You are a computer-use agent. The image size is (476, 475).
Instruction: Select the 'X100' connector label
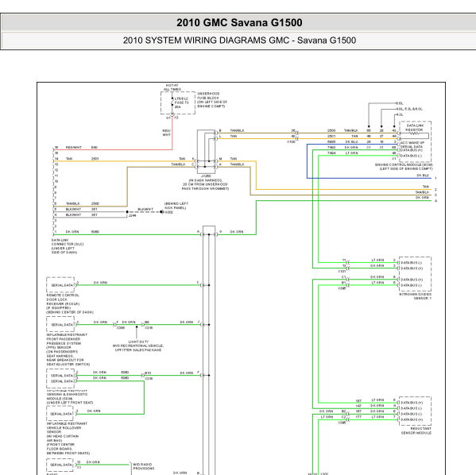(291, 141)
